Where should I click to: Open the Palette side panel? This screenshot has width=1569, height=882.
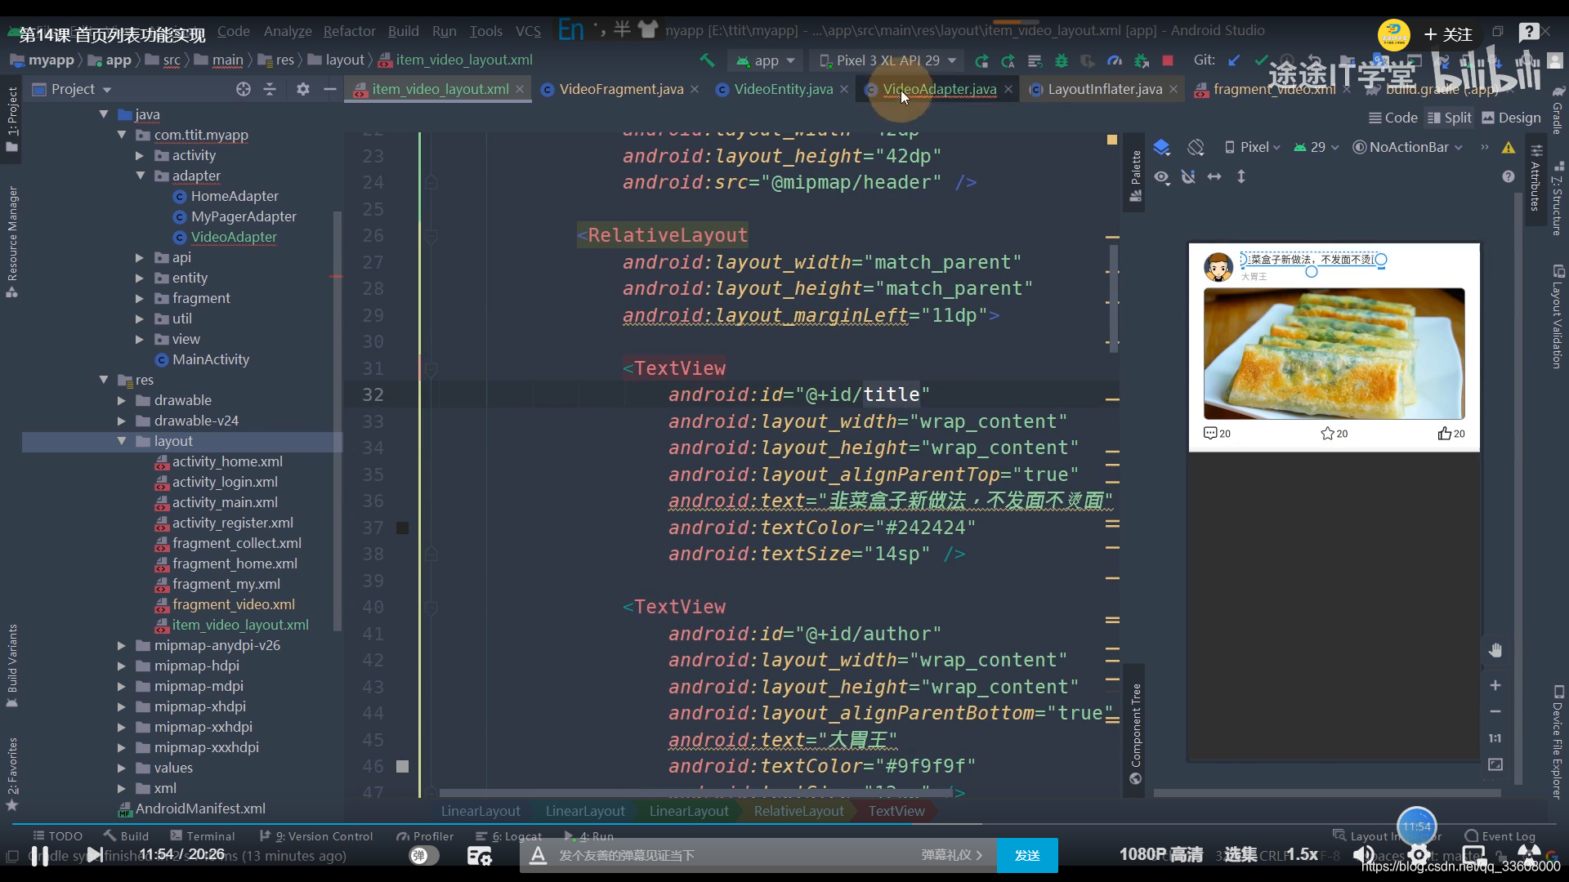point(1135,175)
